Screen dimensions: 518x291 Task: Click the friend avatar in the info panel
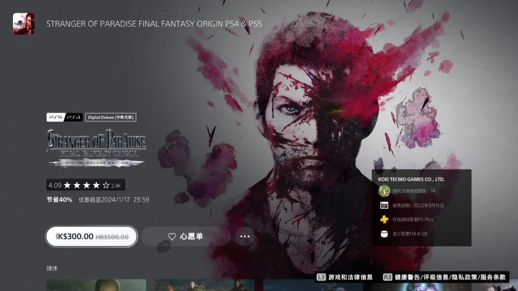(x=384, y=191)
